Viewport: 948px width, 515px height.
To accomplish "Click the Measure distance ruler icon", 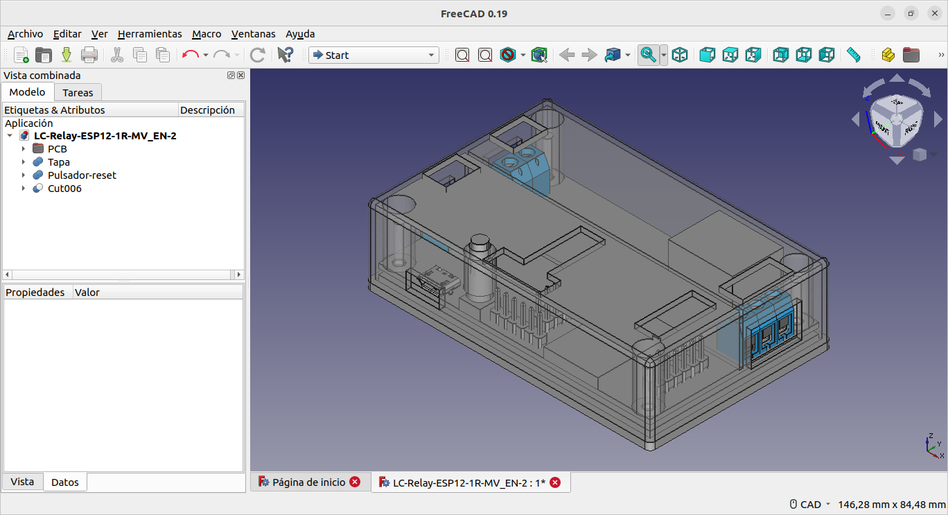I will 853,55.
